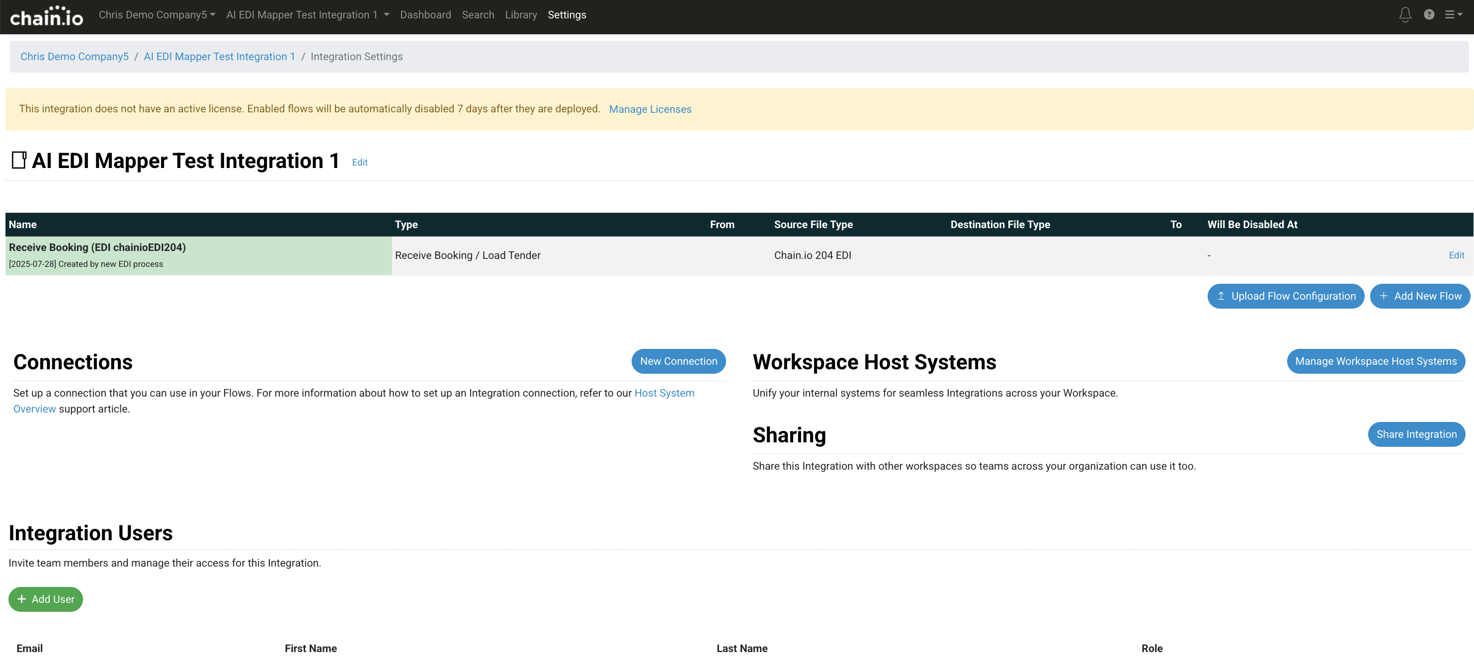Screen dimensions: 1474x661
Task: Click the help question mark icon
Action: pyautogui.click(x=1429, y=15)
